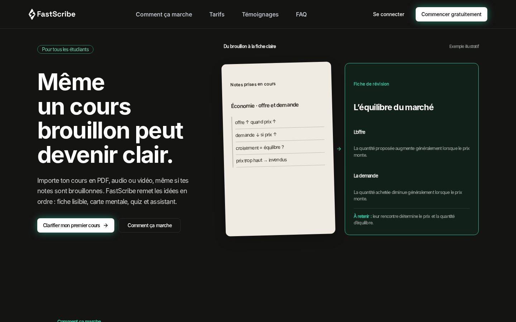516x322 pixels.
Task: Click the L'équilibre du marché heading
Action: click(393, 107)
